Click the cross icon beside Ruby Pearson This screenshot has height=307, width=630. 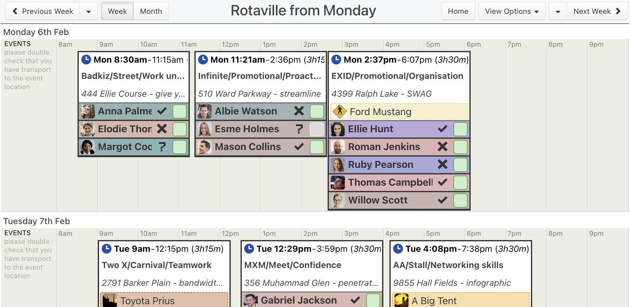point(442,165)
